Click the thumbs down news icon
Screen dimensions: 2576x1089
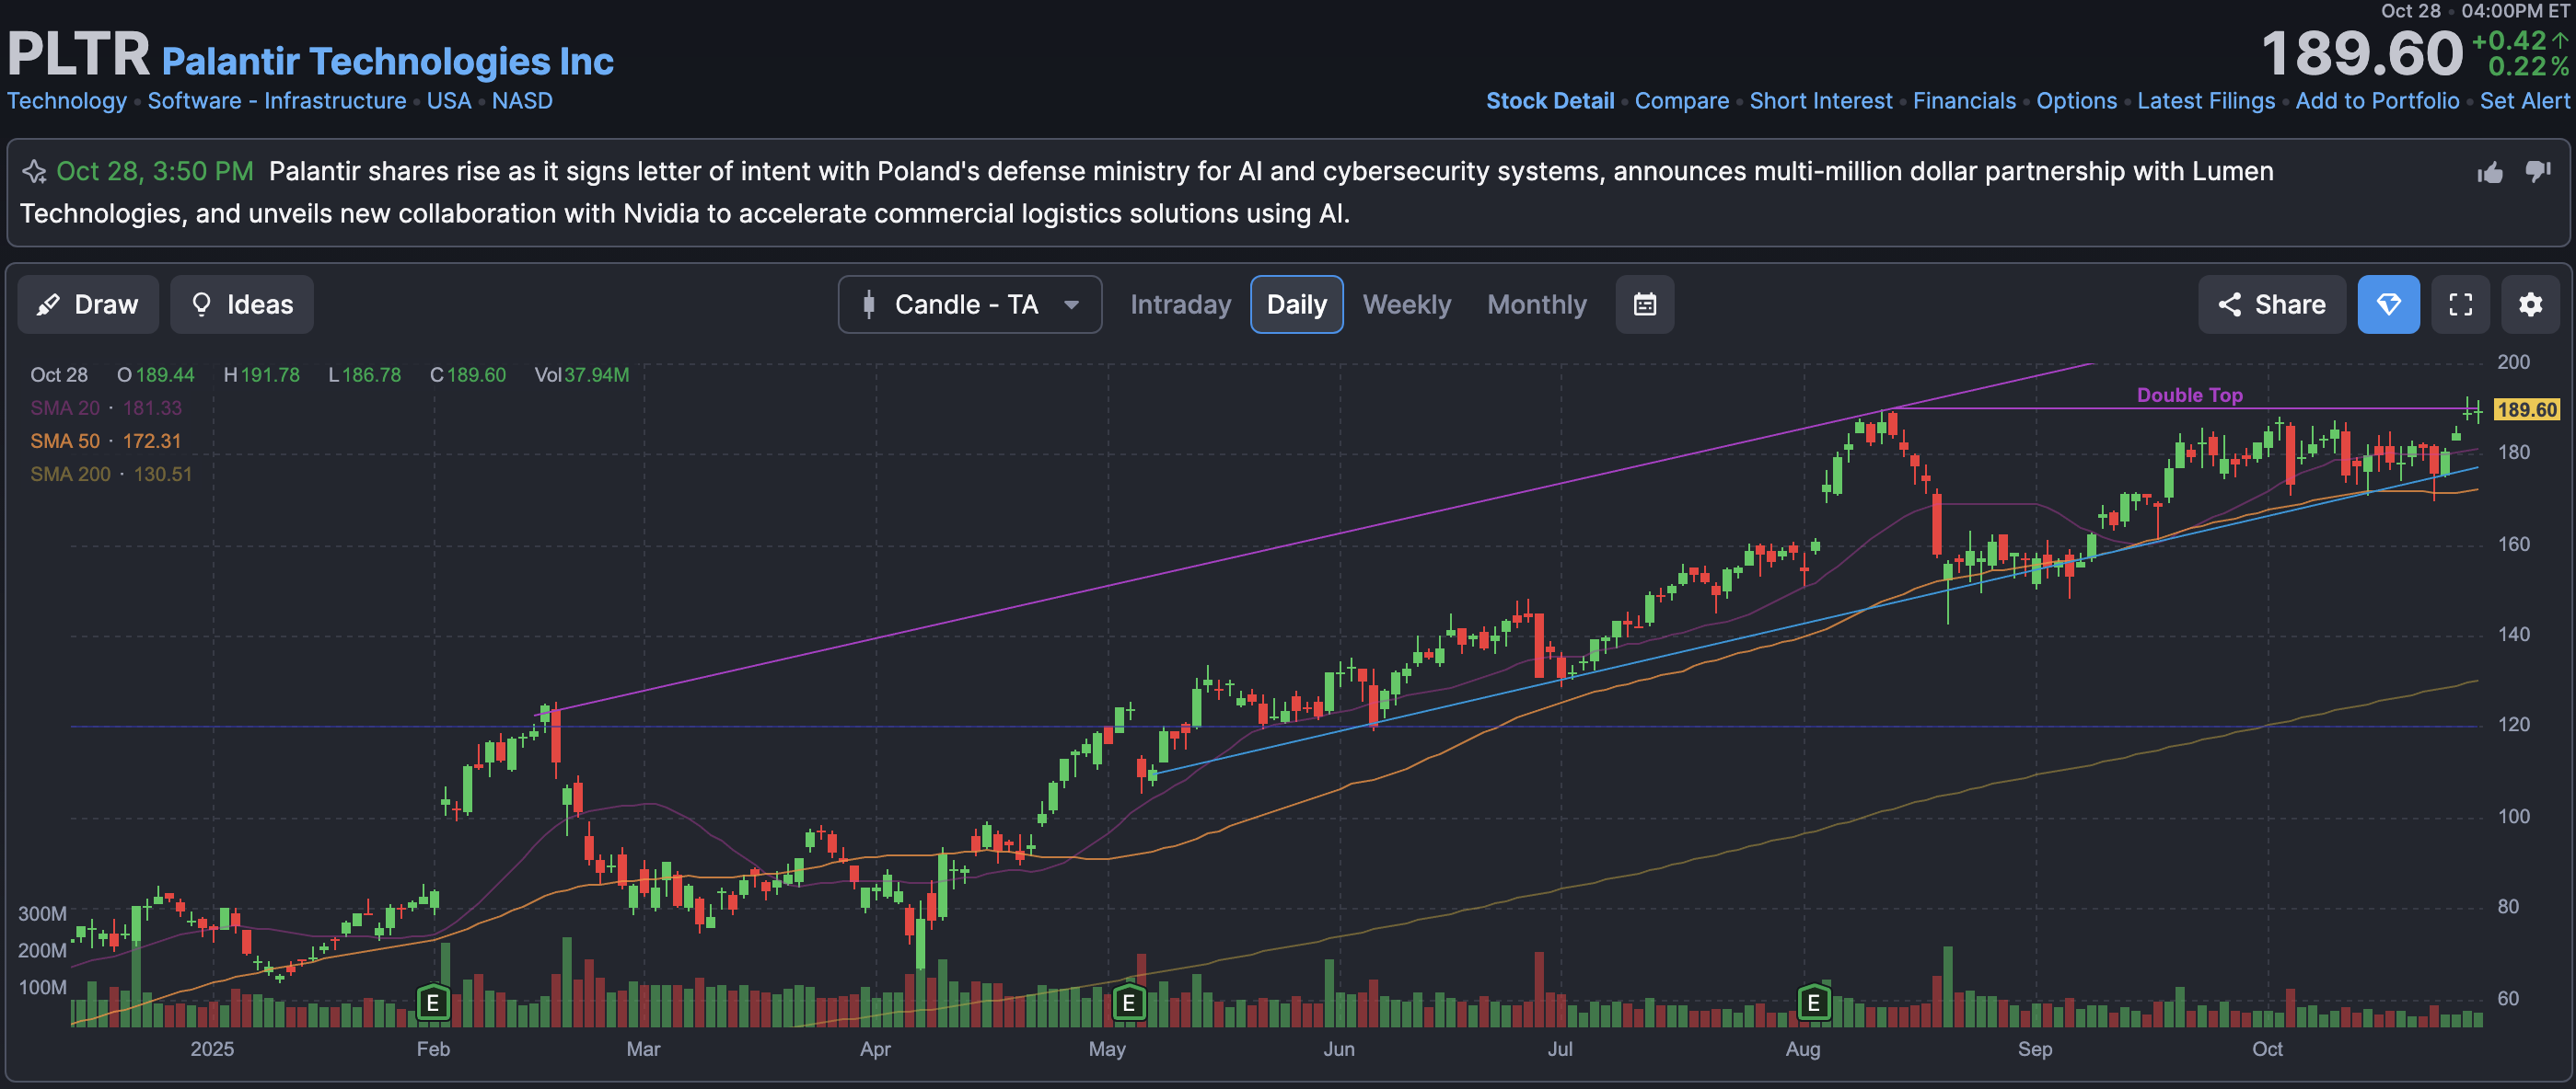(x=2538, y=173)
